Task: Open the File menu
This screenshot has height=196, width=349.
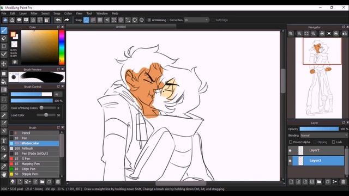Action: pos(4,13)
